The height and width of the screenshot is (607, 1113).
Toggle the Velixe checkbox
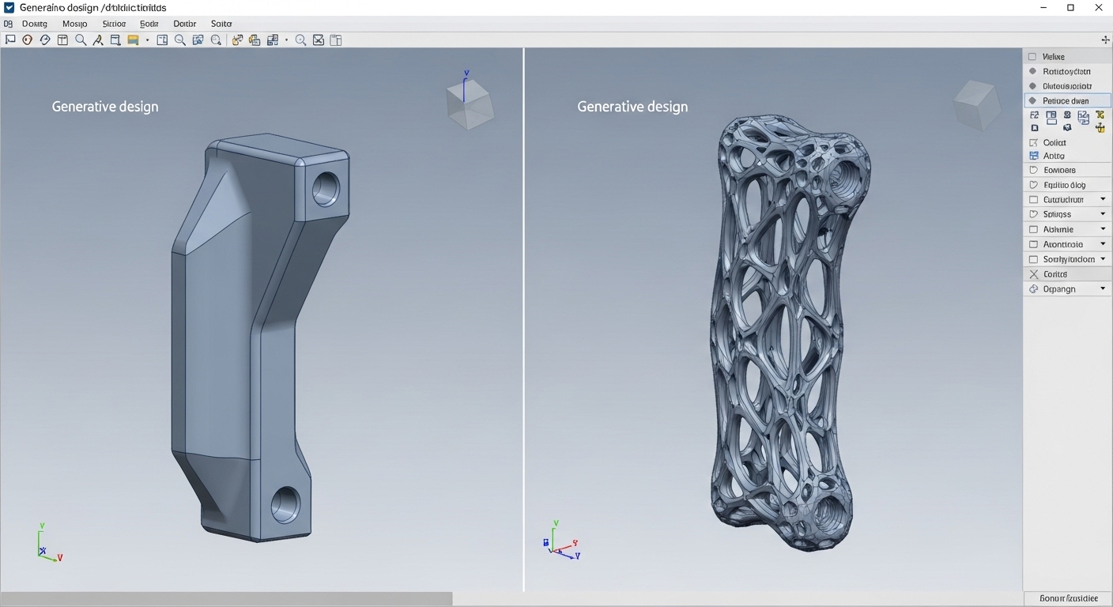pyautogui.click(x=1032, y=57)
